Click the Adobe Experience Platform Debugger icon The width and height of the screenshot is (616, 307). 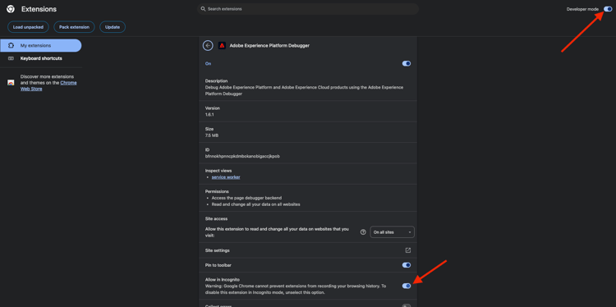[222, 45]
